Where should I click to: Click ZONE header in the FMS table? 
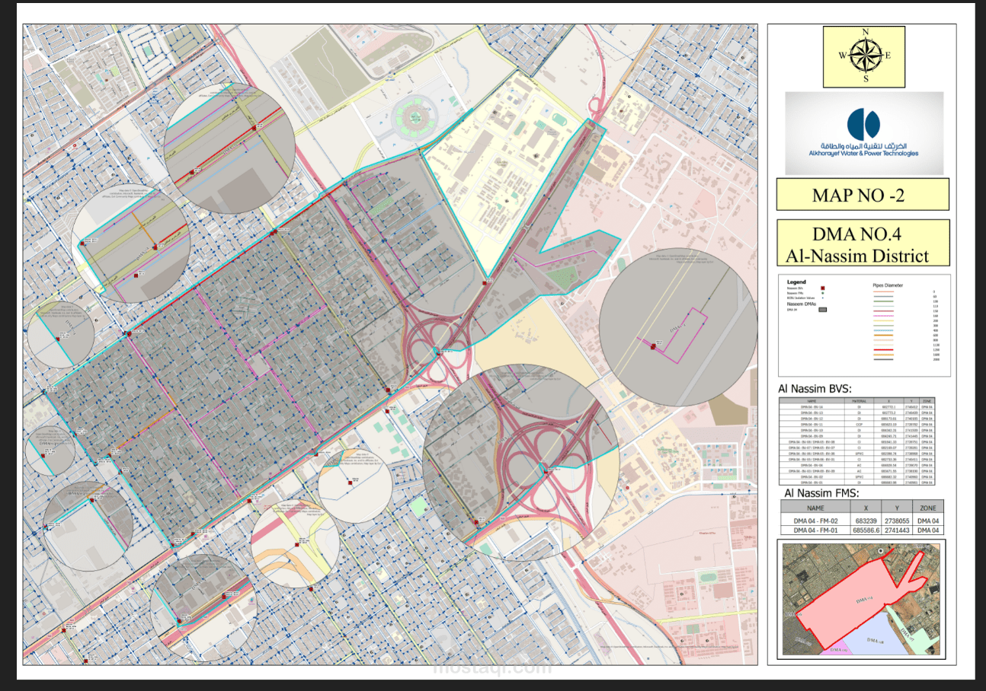pos(928,507)
